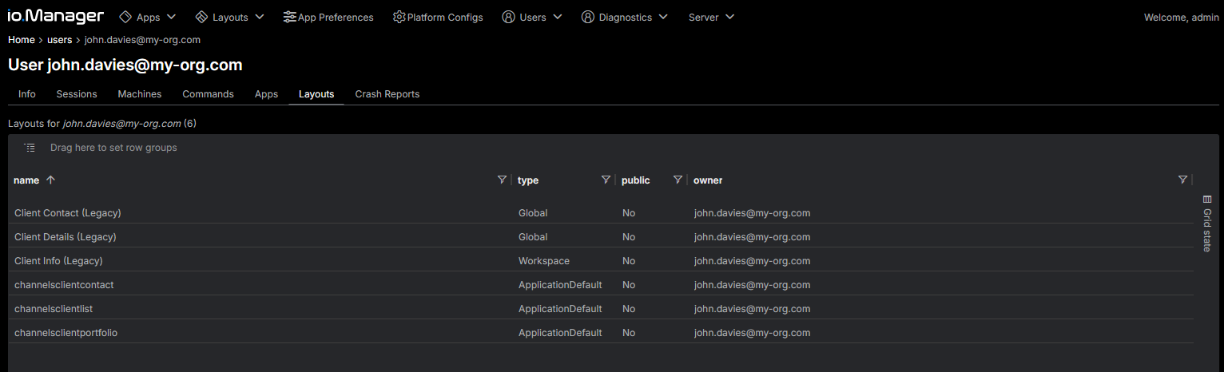Open the public column filter

click(678, 180)
